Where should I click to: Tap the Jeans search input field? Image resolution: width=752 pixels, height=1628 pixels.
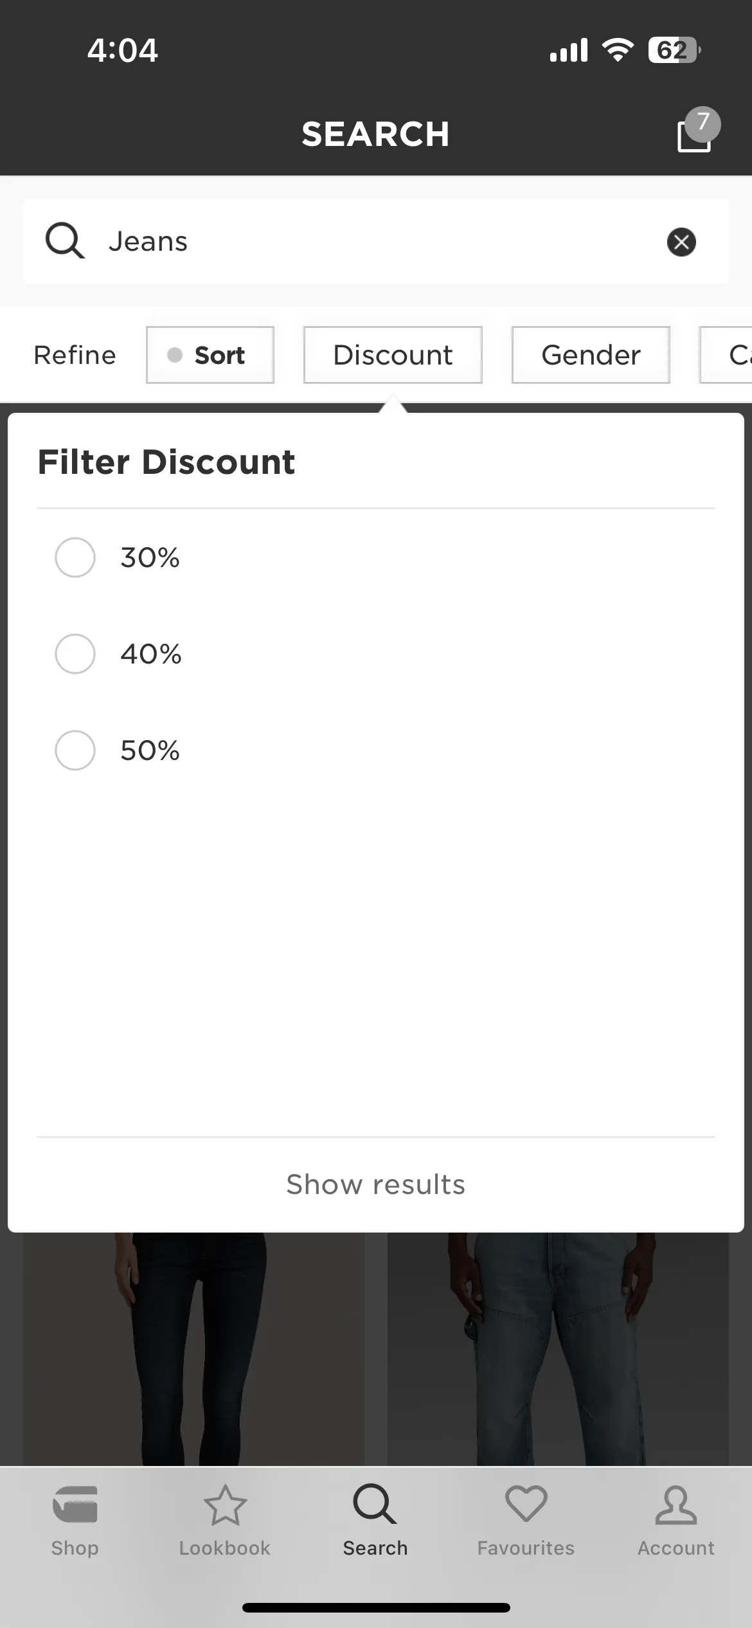click(376, 242)
